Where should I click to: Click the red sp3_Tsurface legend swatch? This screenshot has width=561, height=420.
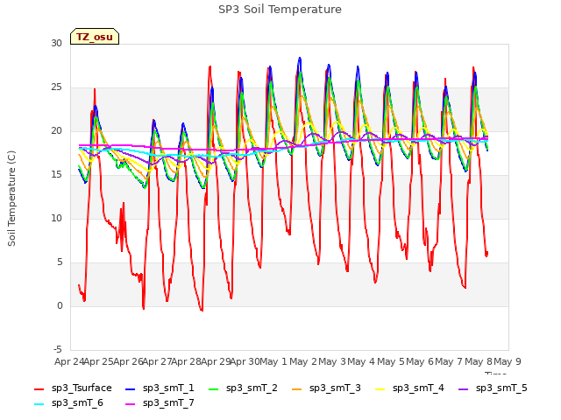pos(39,388)
